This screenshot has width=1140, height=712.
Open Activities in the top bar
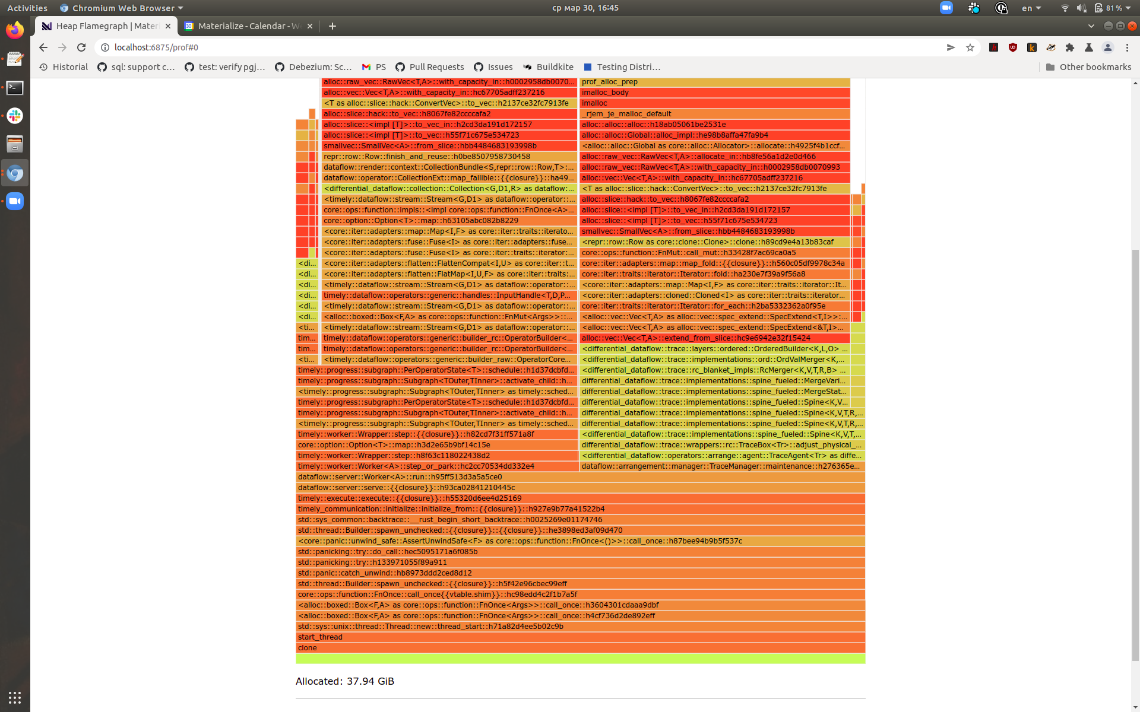27,8
